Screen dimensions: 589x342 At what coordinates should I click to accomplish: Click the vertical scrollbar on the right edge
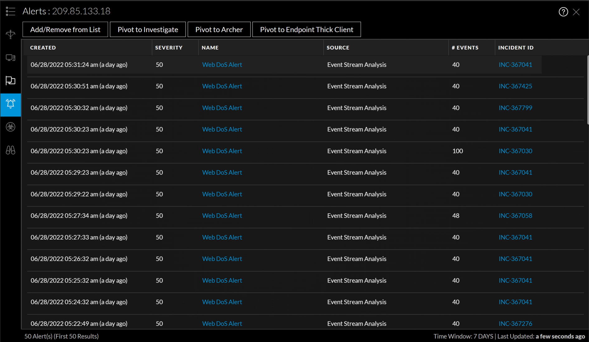click(587, 90)
